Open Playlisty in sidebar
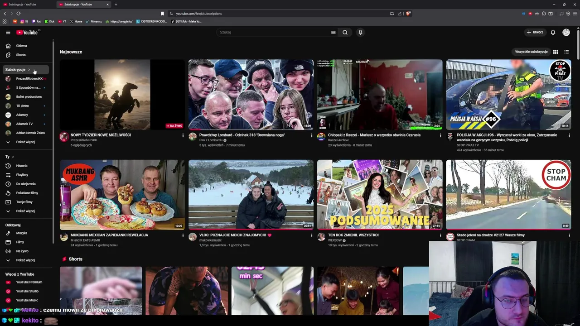This screenshot has height=326, width=580. (25, 175)
